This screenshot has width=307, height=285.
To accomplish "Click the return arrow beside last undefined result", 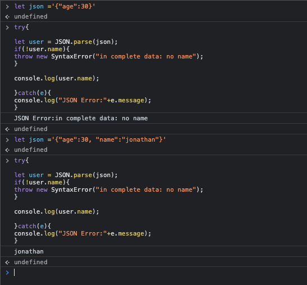I will coord(7,263).
